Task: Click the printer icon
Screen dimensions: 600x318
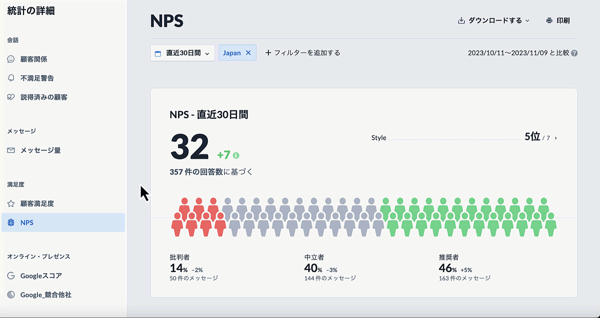Action: coord(549,20)
